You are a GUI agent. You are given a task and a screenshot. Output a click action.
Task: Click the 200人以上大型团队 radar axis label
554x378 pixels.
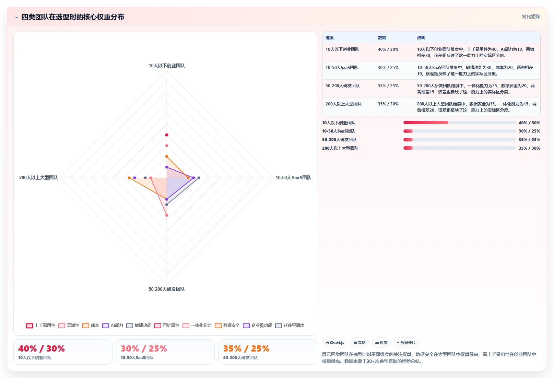(38, 177)
